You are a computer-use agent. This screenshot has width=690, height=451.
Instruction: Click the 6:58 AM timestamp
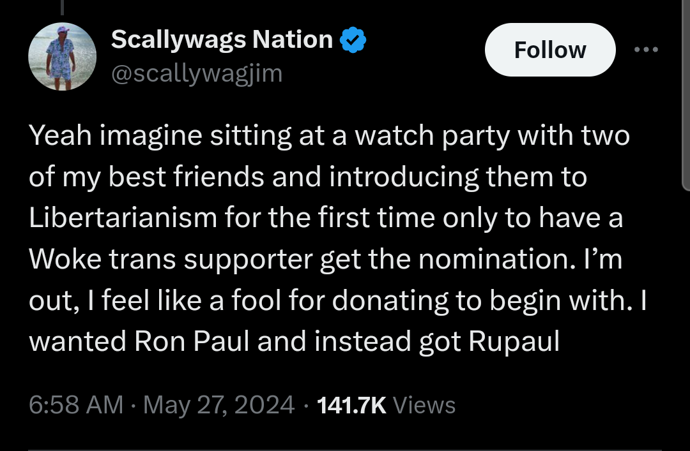(x=76, y=405)
